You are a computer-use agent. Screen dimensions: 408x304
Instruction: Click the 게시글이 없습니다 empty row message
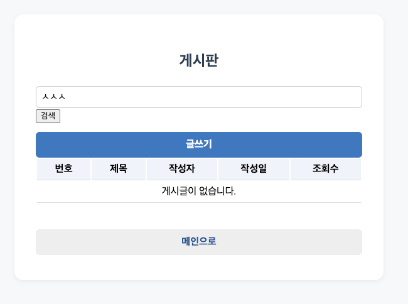pos(199,191)
